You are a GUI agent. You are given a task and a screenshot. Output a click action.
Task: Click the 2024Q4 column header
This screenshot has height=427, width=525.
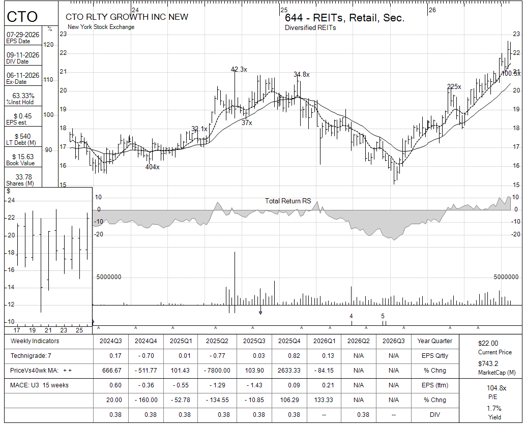146,341
